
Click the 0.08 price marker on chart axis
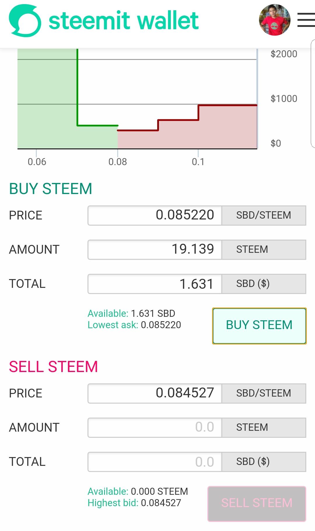118,162
